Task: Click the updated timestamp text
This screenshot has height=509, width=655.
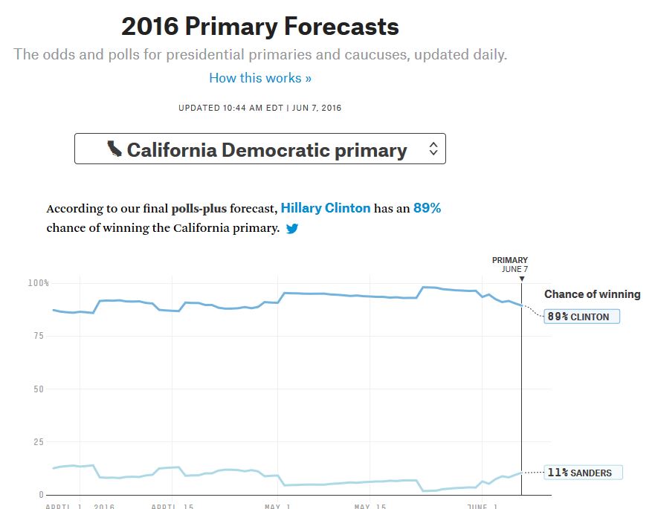Action: point(259,108)
